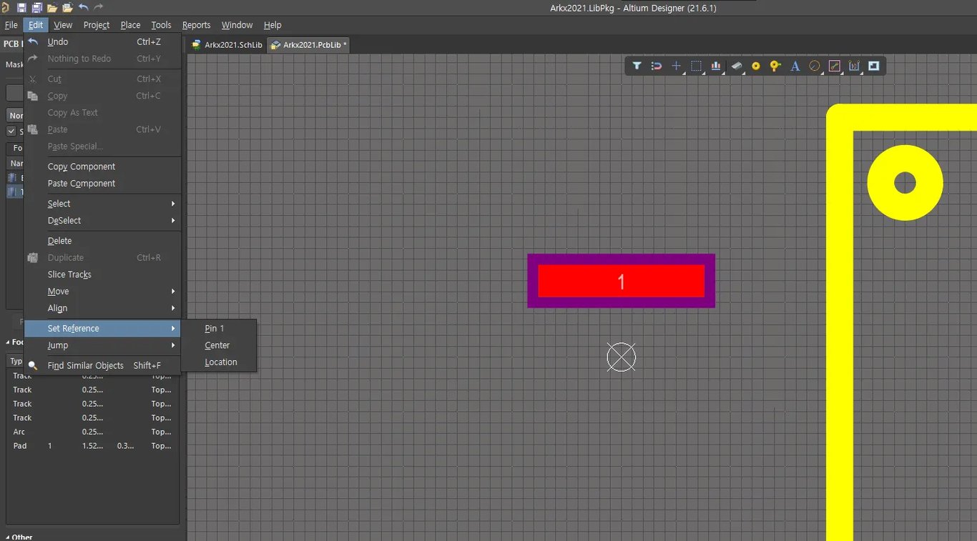Choose Copy Component from Edit menu

pos(103,167)
